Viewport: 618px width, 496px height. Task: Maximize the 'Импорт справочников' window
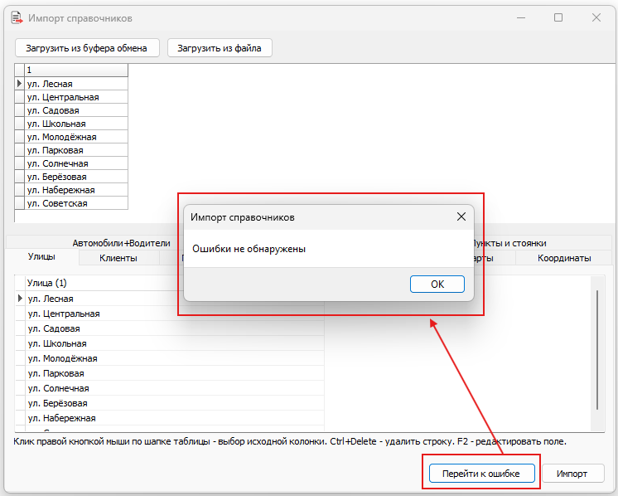point(558,17)
